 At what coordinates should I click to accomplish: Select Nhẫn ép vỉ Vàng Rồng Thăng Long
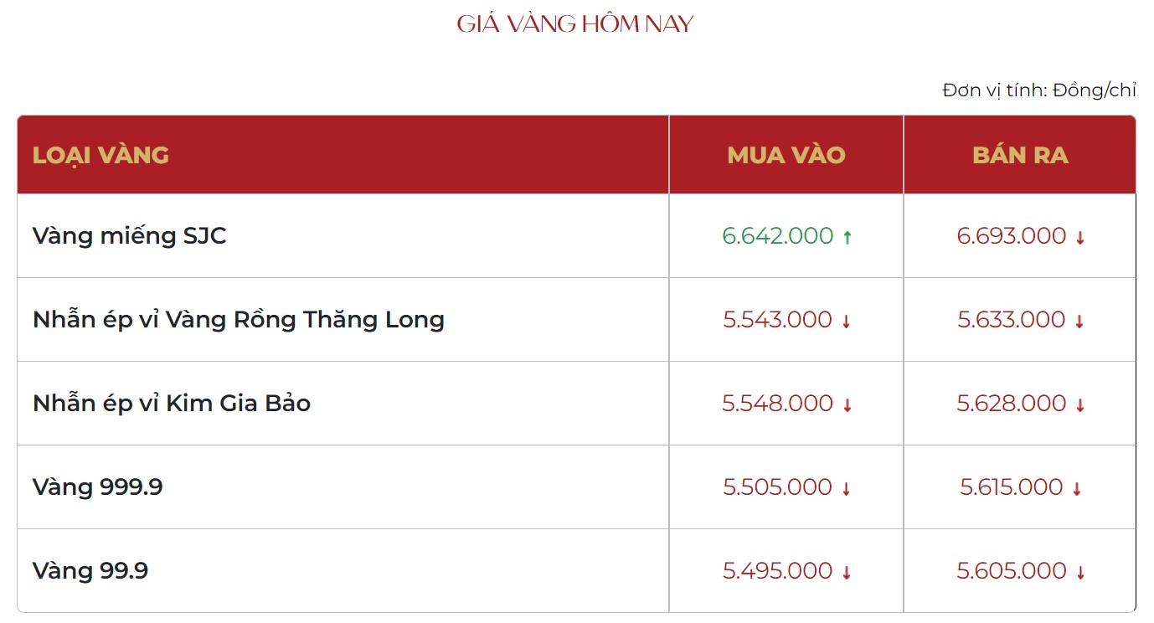pos(239,320)
